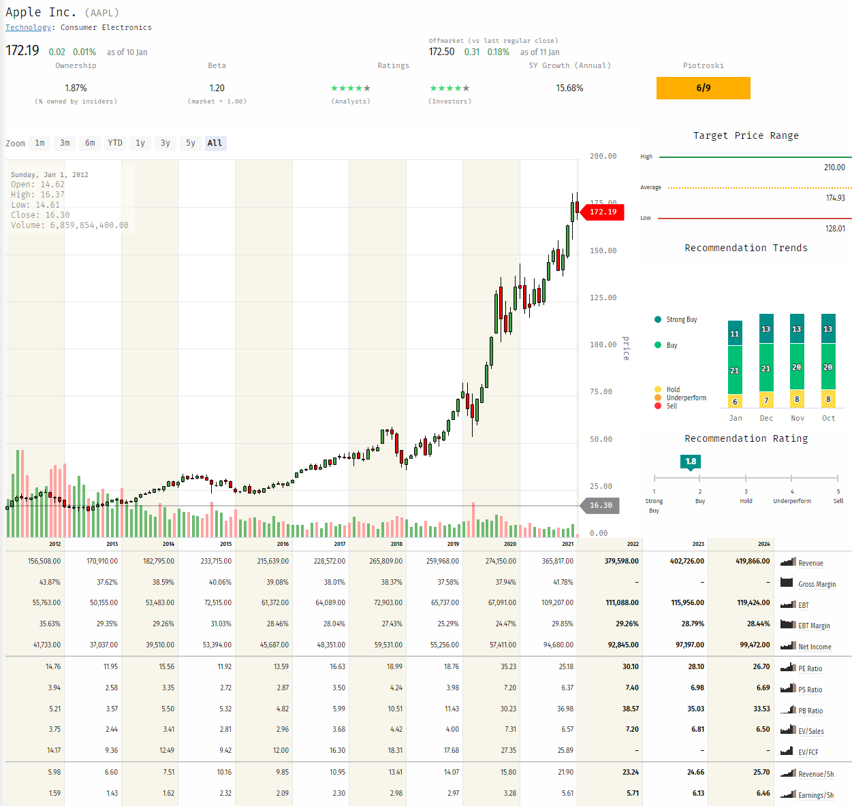Open the Gross Margin sparkline icon

(x=788, y=583)
